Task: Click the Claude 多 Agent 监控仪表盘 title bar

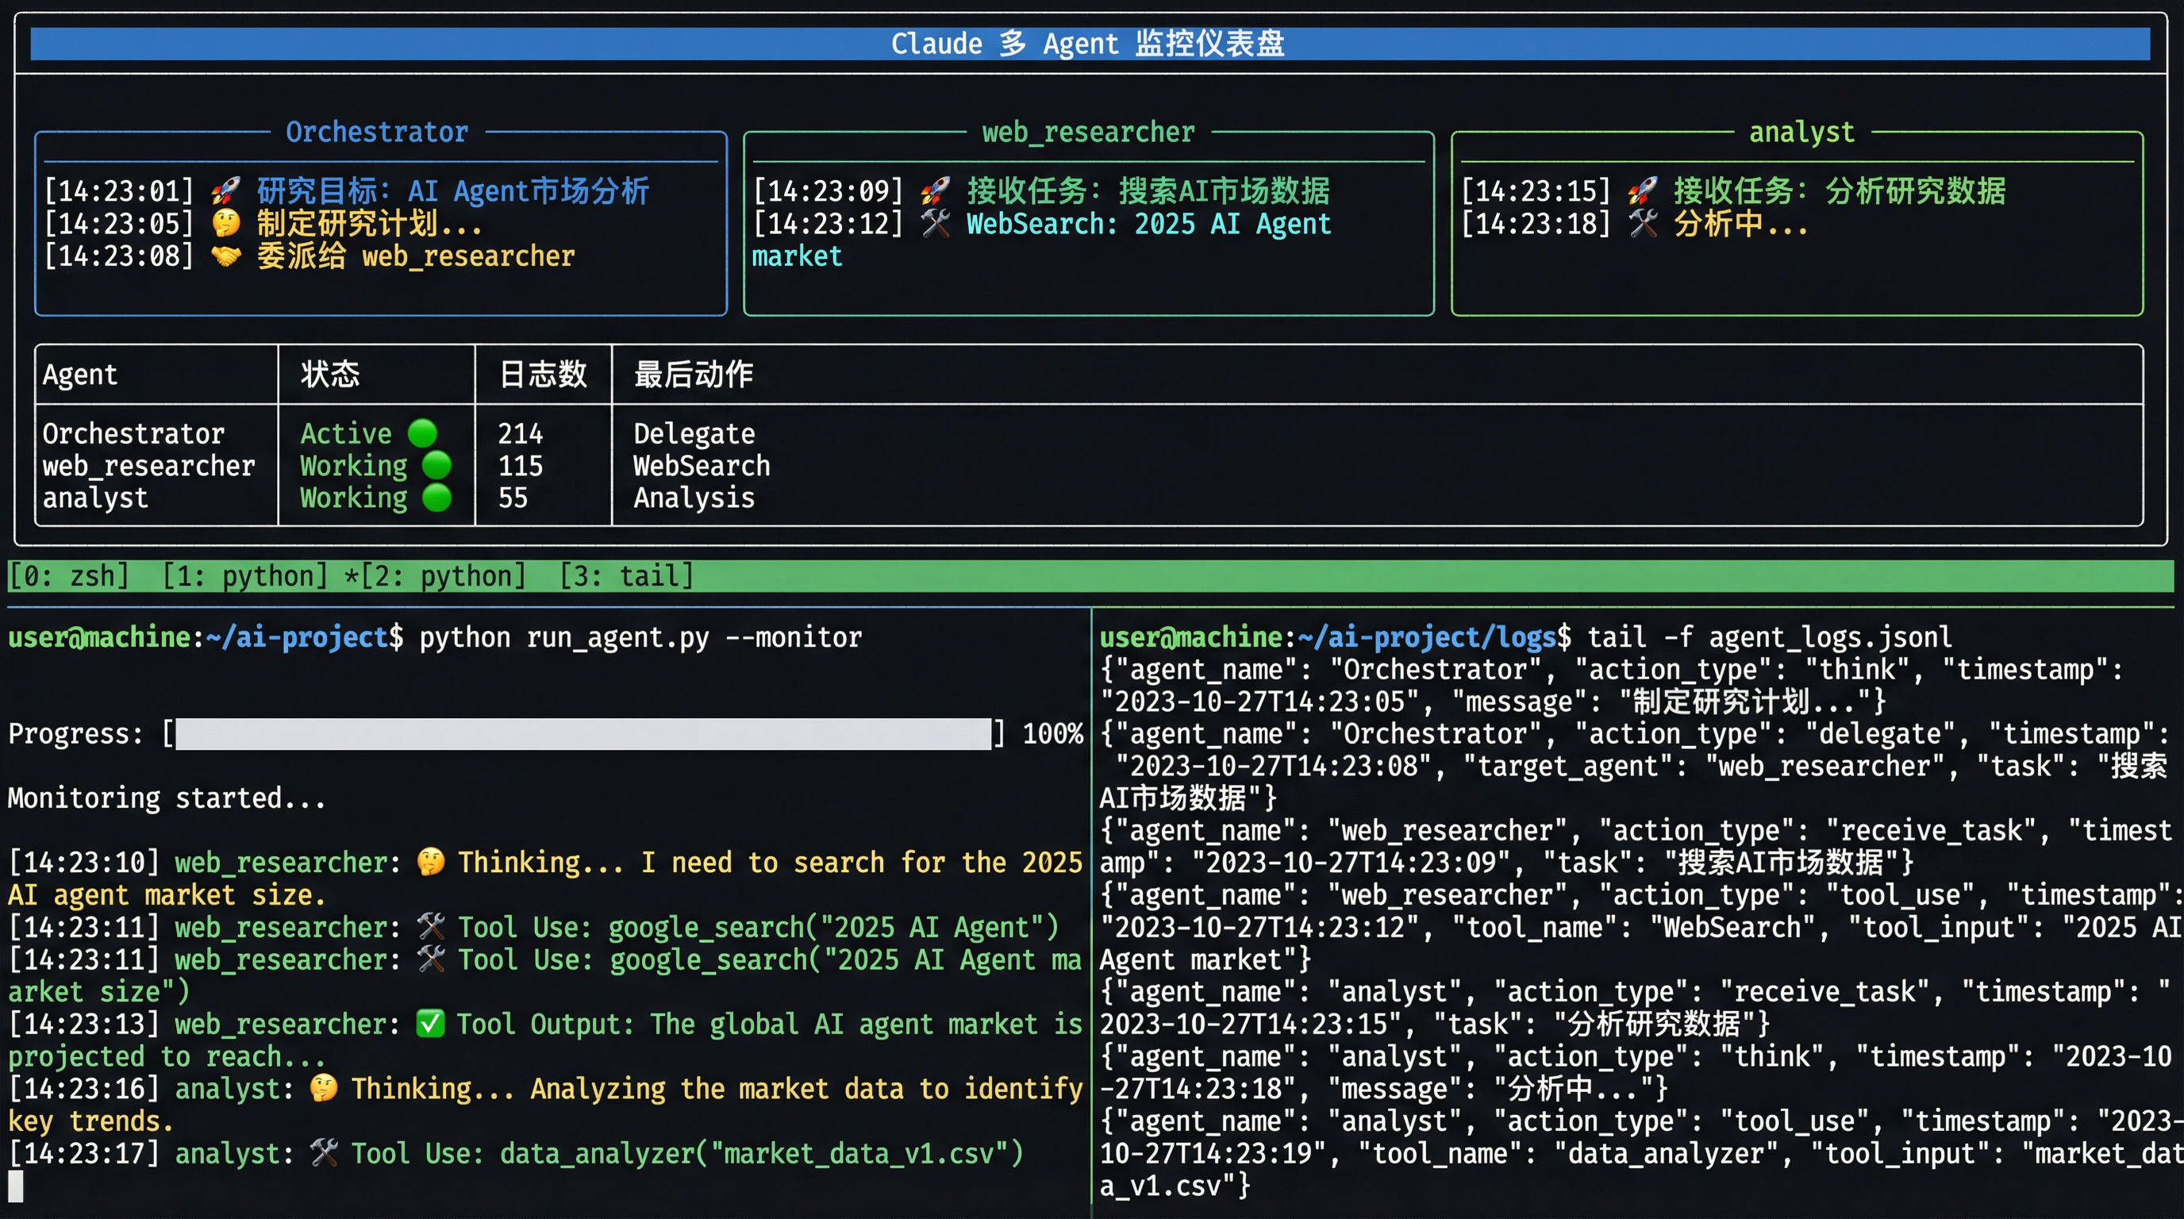Action: pos(1090,43)
